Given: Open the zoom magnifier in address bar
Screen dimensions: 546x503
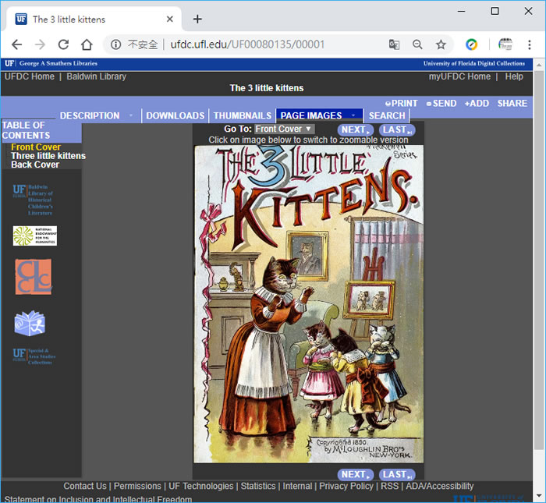Looking at the screenshot, I should click(x=417, y=44).
